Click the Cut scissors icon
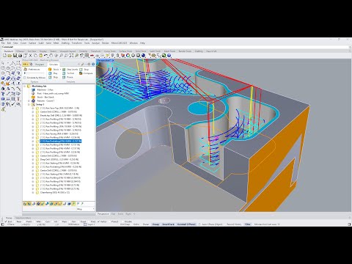 tap(30, 56)
